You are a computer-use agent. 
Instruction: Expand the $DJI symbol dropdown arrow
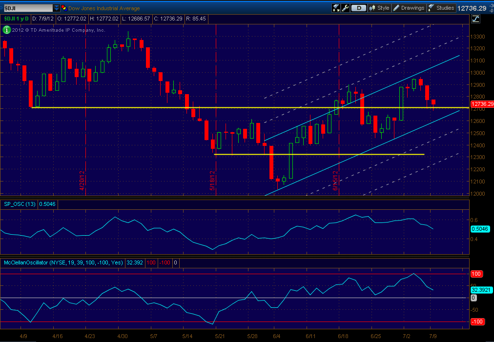[x=56, y=8]
